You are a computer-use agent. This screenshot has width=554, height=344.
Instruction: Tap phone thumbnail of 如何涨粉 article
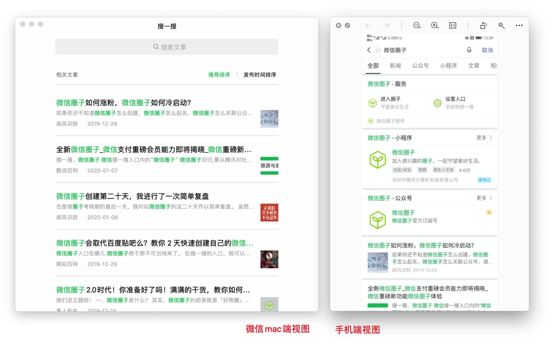pos(378,262)
